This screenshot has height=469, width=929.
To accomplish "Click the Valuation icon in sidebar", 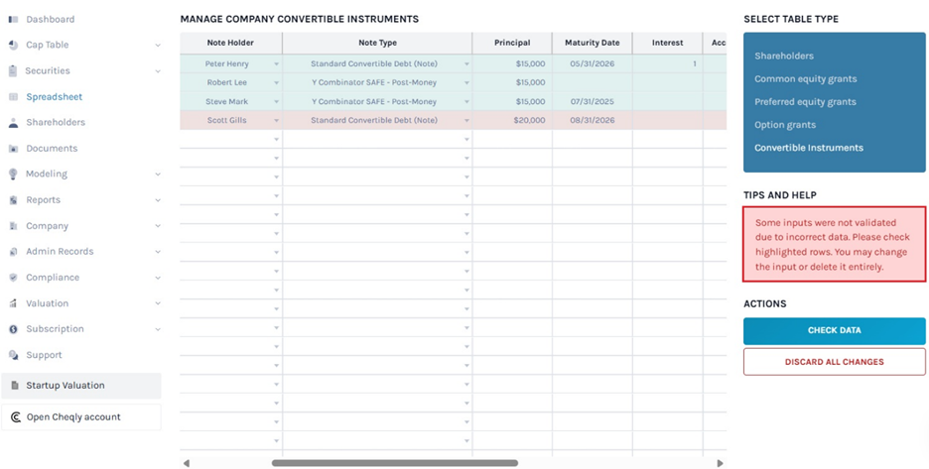I will pos(13,303).
